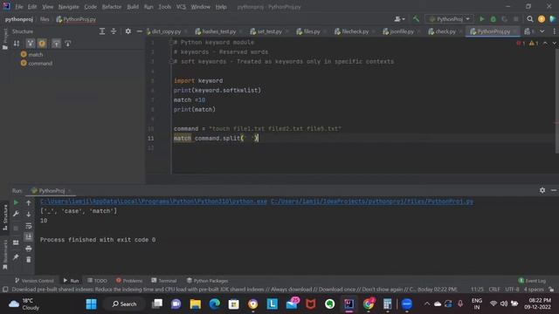Screen dimensions: 559x314
Task: Open the VCS menu
Action: point(181,7)
